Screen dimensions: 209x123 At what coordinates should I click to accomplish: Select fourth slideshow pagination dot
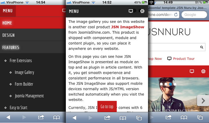pyautogui.click(x=175, y=84)
